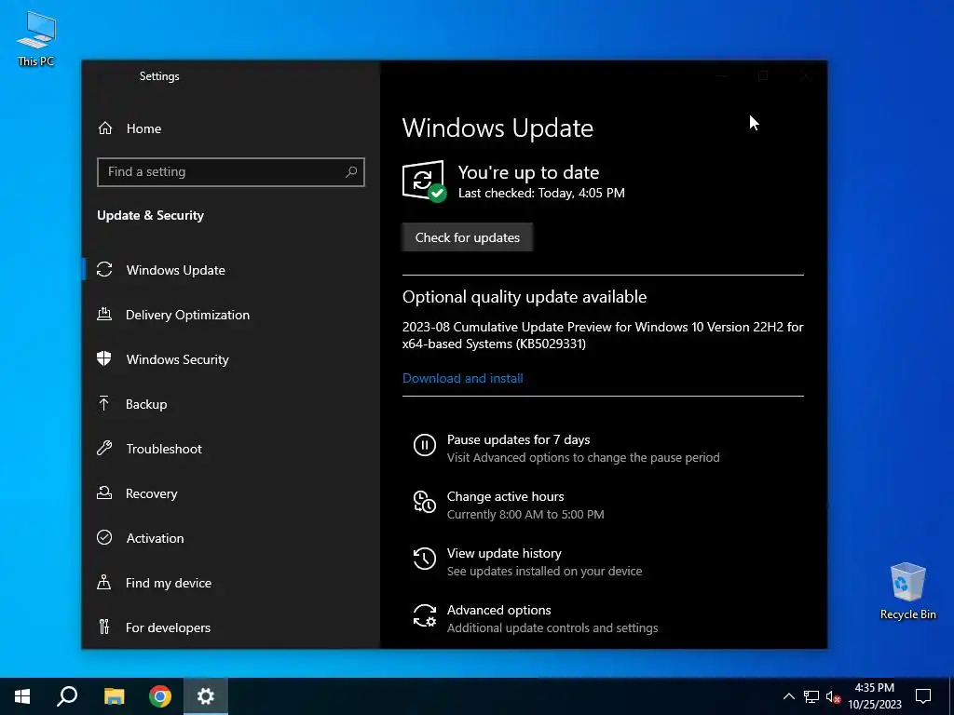Open Windows Security page

[231, 358]
